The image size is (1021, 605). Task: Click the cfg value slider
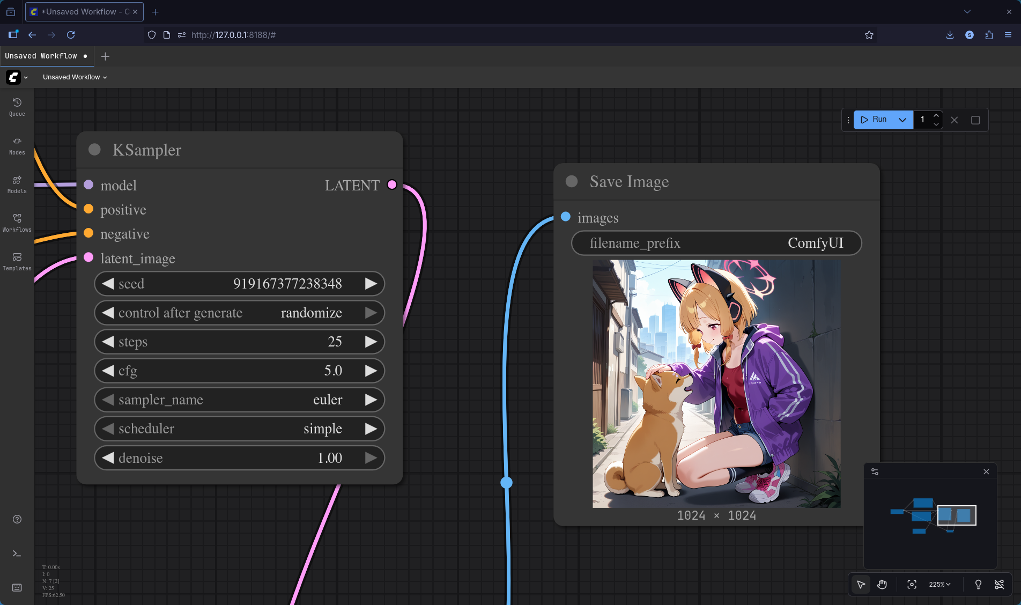click(x=239, y=371)
